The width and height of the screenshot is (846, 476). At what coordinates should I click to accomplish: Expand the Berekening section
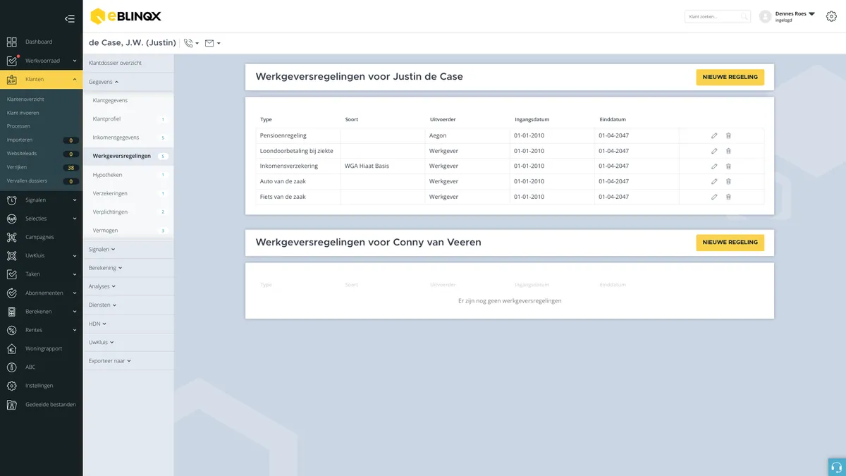click(106, 268)
